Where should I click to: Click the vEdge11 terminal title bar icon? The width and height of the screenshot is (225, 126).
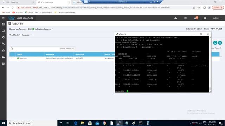(117, 34)
